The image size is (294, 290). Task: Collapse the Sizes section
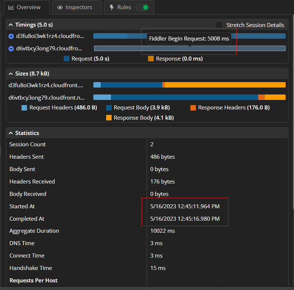pyautogui.click(x=11, y=74)
